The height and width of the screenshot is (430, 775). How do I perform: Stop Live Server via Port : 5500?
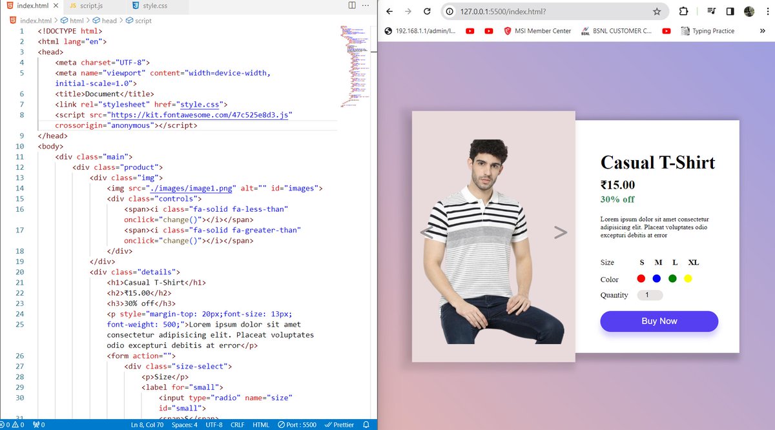(297, 425)
